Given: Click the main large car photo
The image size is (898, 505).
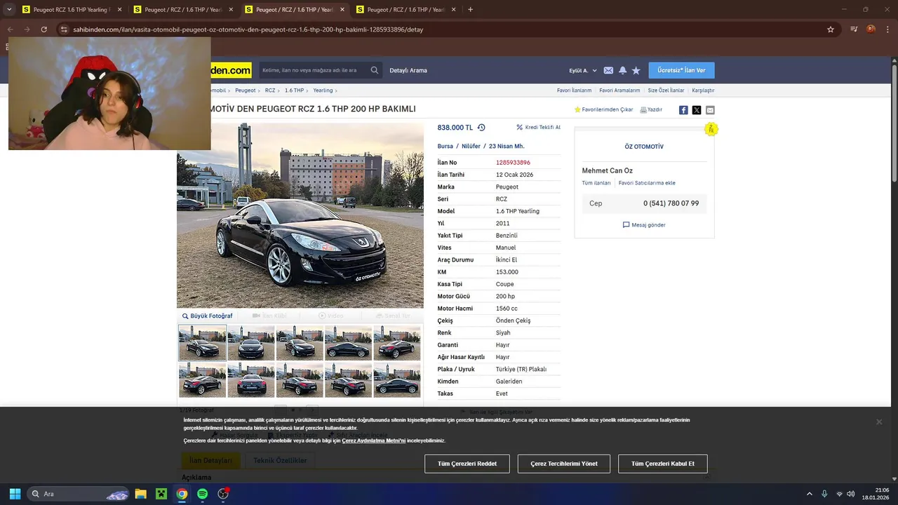Looking at the screenshot, I should (300, 215).
